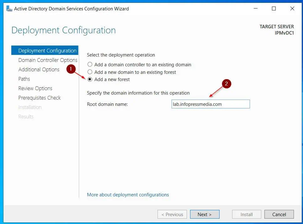
Task: Minimize the configuration wizard window
Action: 256,8
